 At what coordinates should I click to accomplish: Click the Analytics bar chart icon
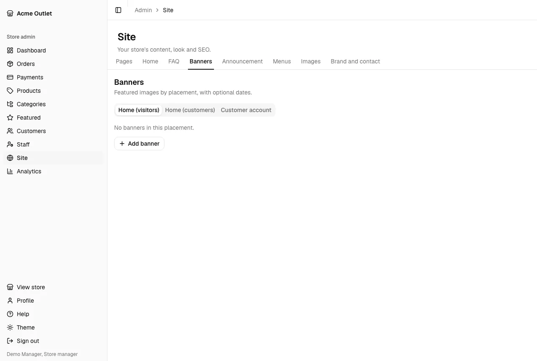click(10, 171)
